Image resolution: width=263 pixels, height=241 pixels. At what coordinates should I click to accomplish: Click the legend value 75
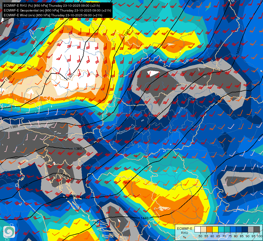[230, 236]
